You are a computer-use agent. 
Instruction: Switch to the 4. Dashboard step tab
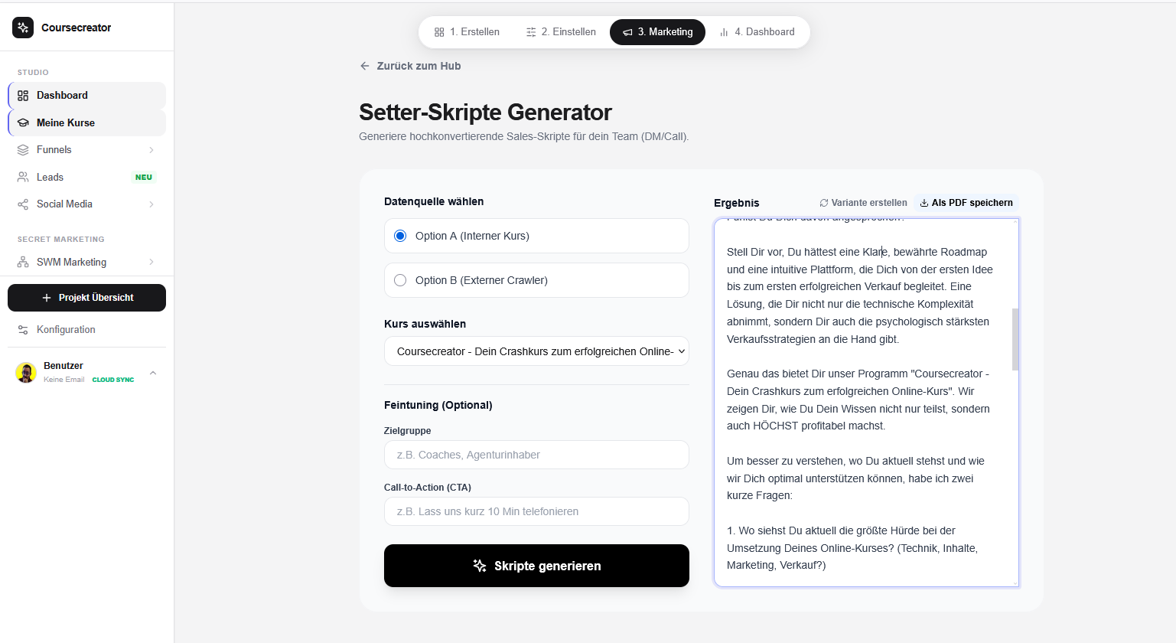pyautogui.click(x=757, y=32)
